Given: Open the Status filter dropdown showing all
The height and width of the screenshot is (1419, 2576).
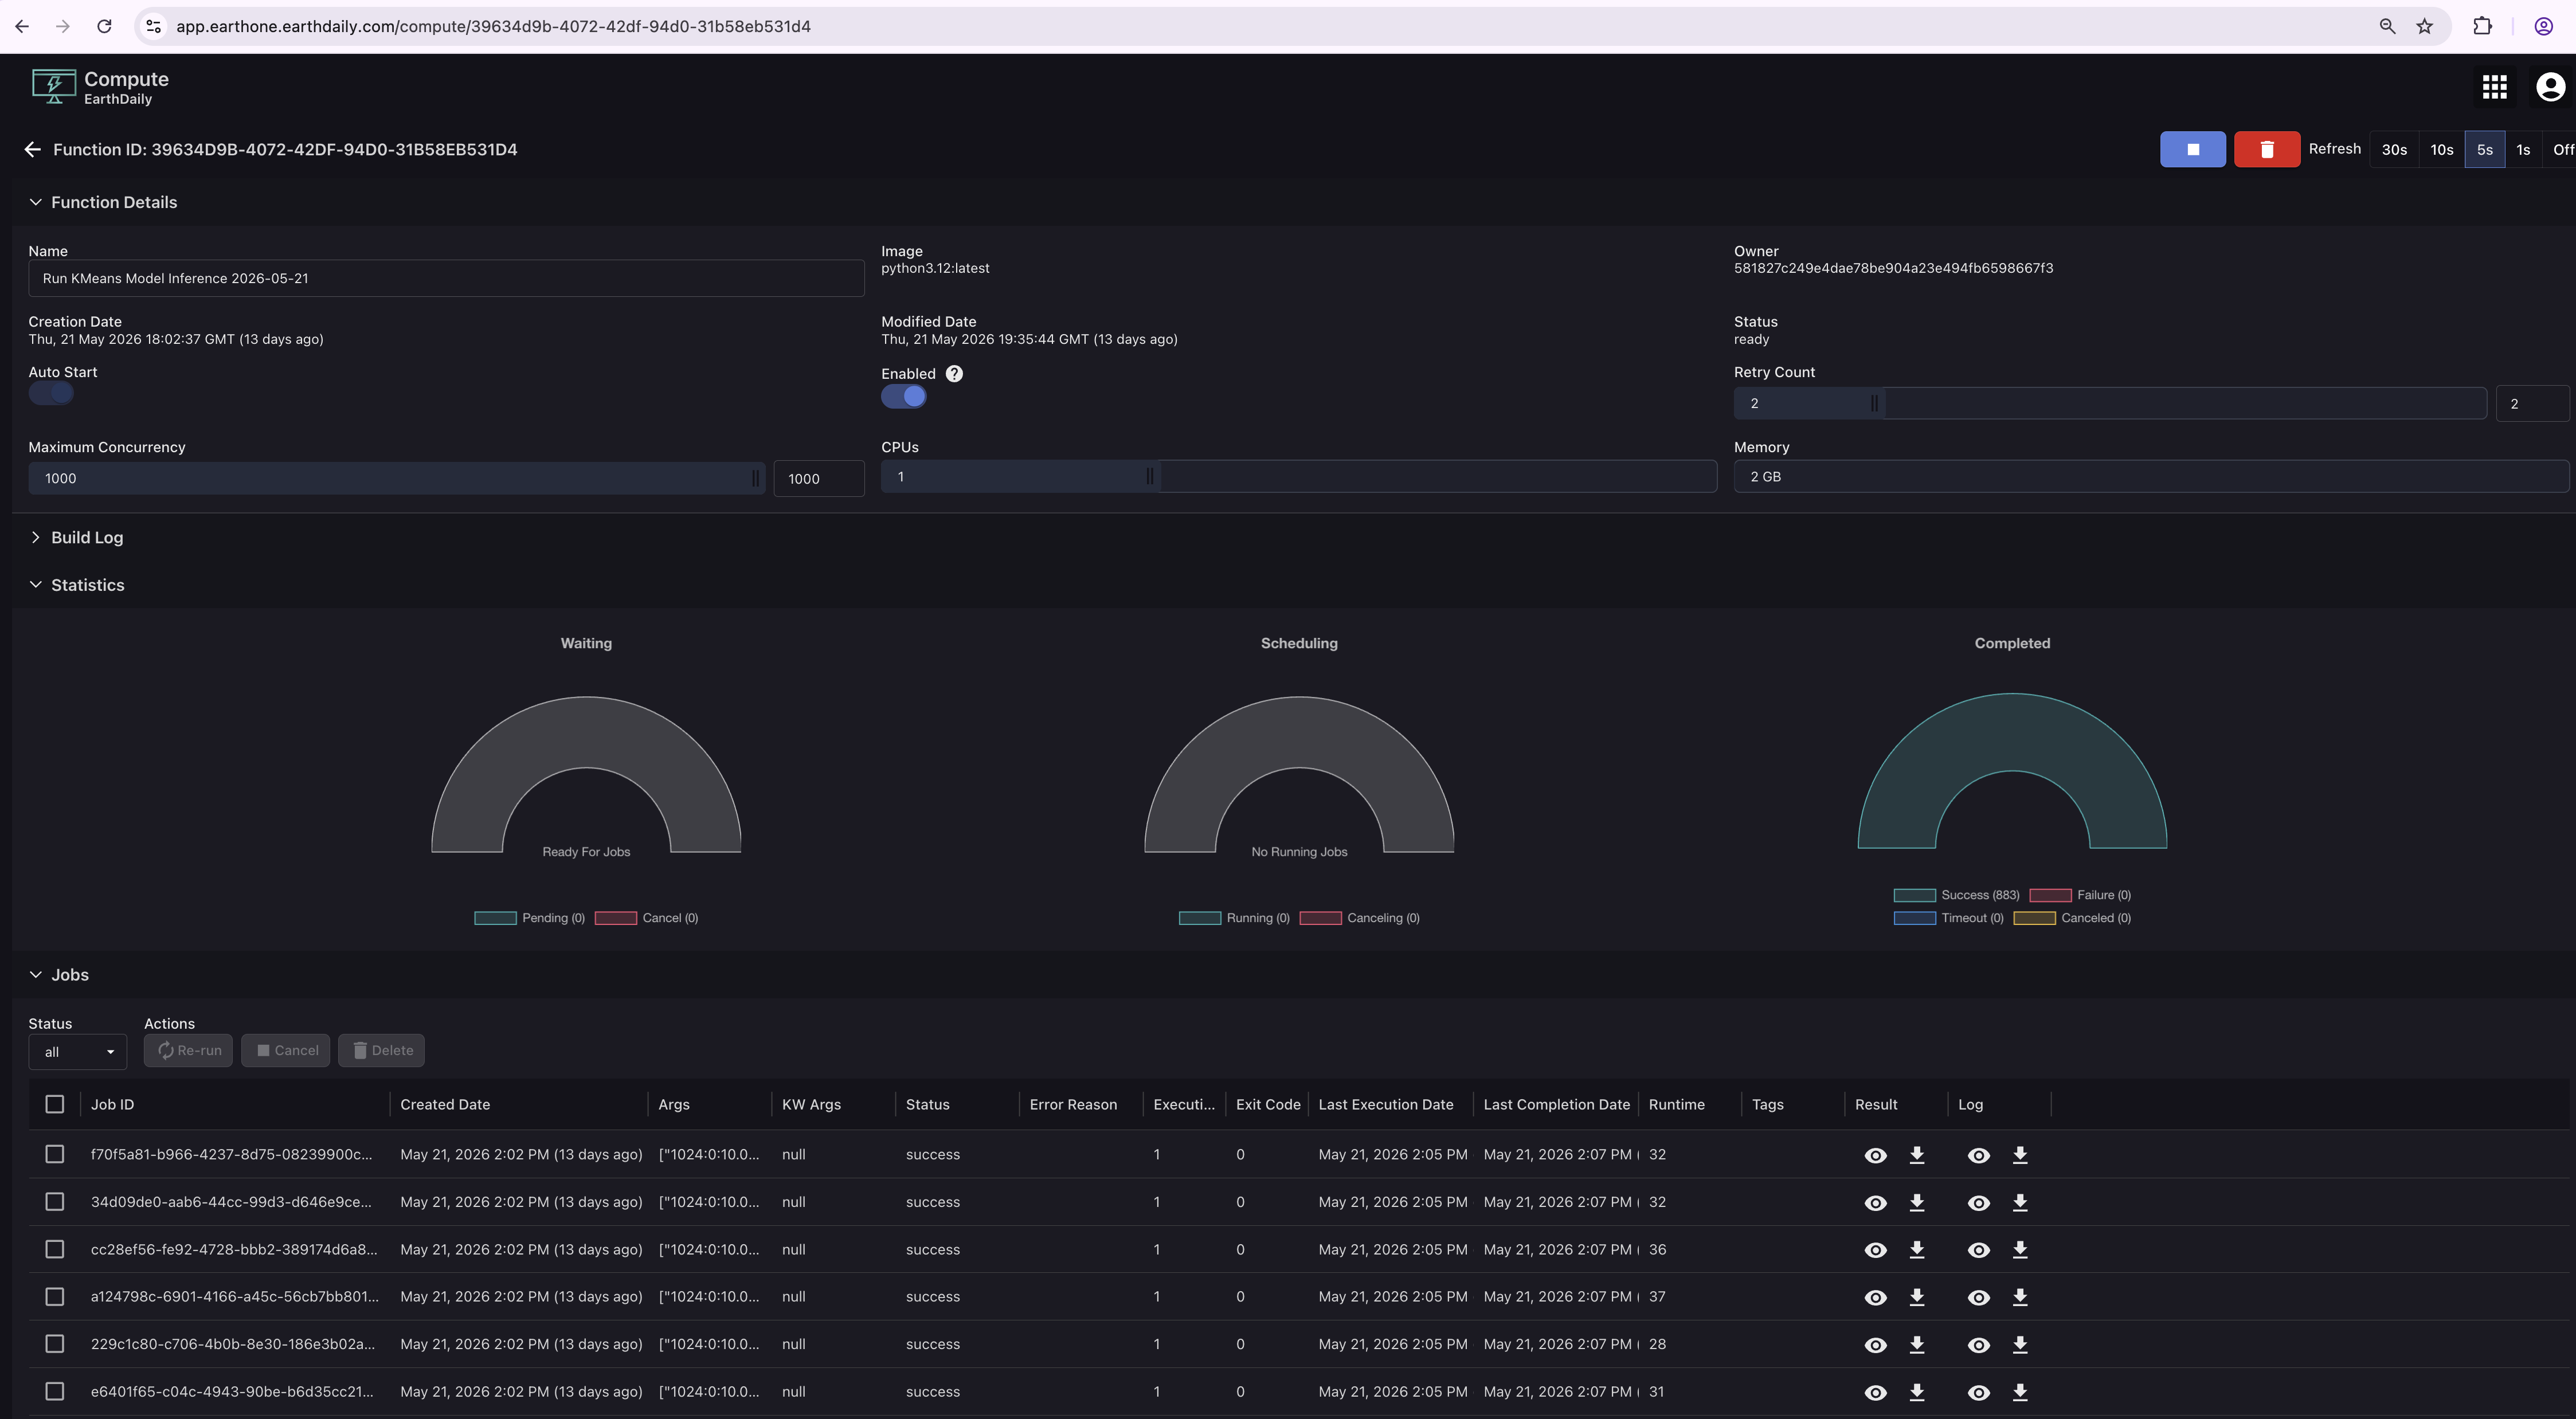Looking at the screenshot, I should pyautogui.click(x=78, y=1051).
